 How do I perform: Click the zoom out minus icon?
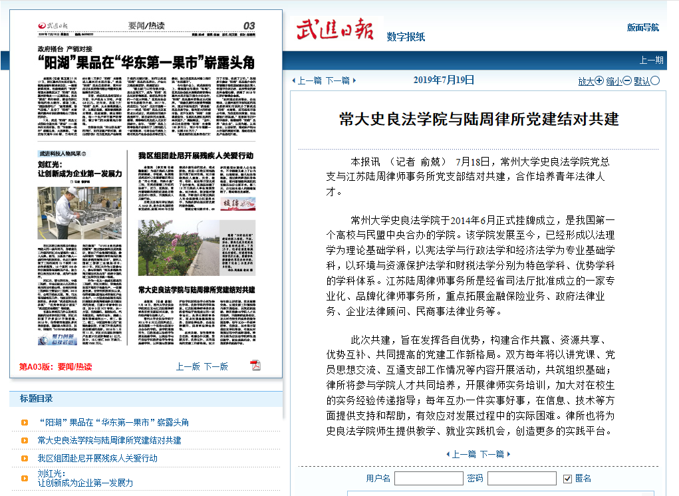(x=627, y=80)
